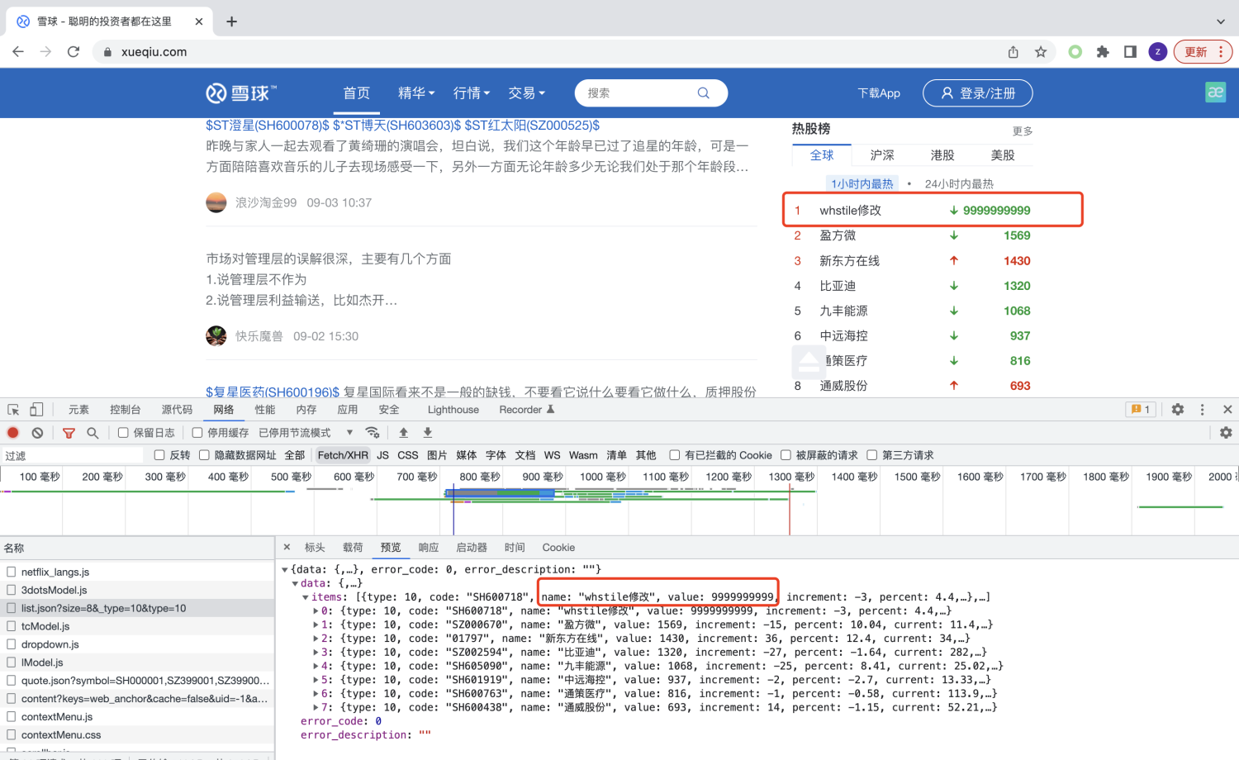This screenshot has height=760, width=1239.
Task: Toggle the network filter funnel icon
Action: [69, 433]
